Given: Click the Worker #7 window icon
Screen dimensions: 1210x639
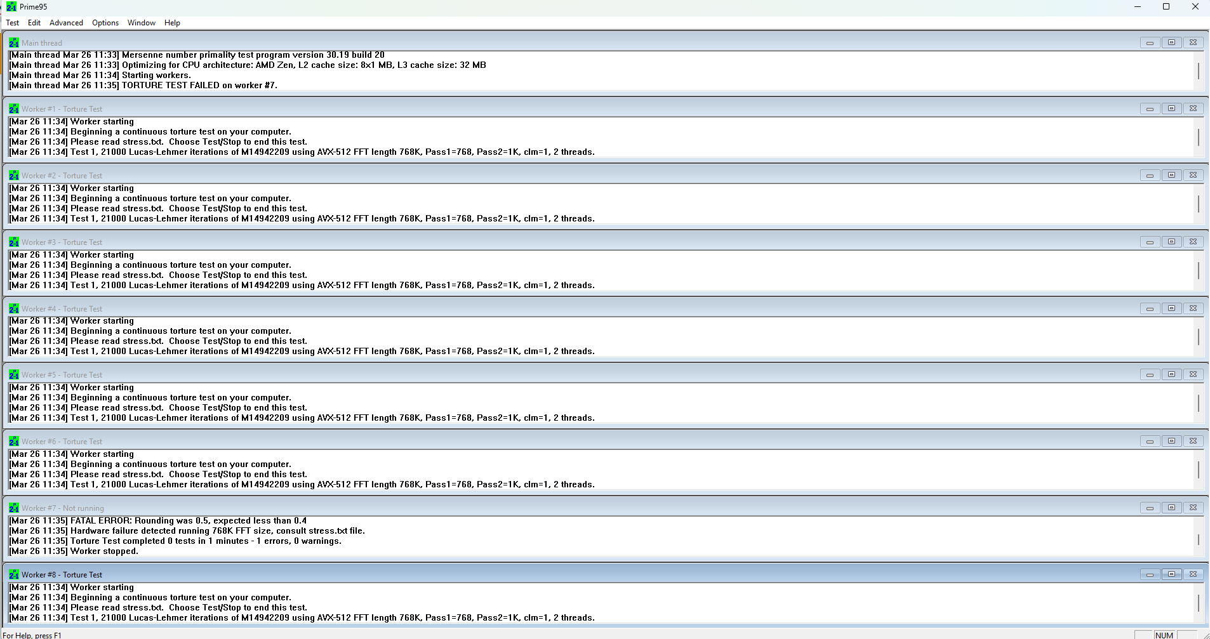Looking at the screenshot, I should coord(14,508).
